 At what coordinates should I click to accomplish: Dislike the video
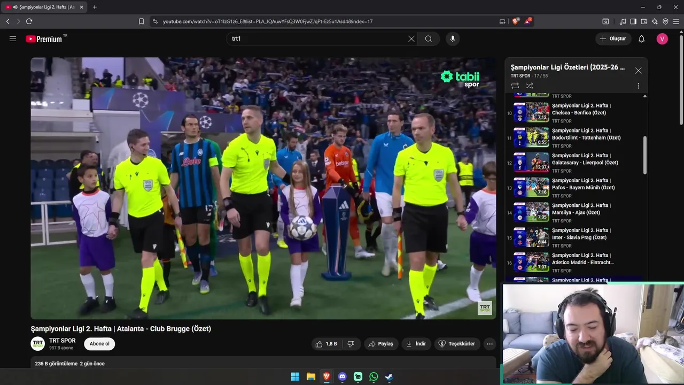click(351, 344)
